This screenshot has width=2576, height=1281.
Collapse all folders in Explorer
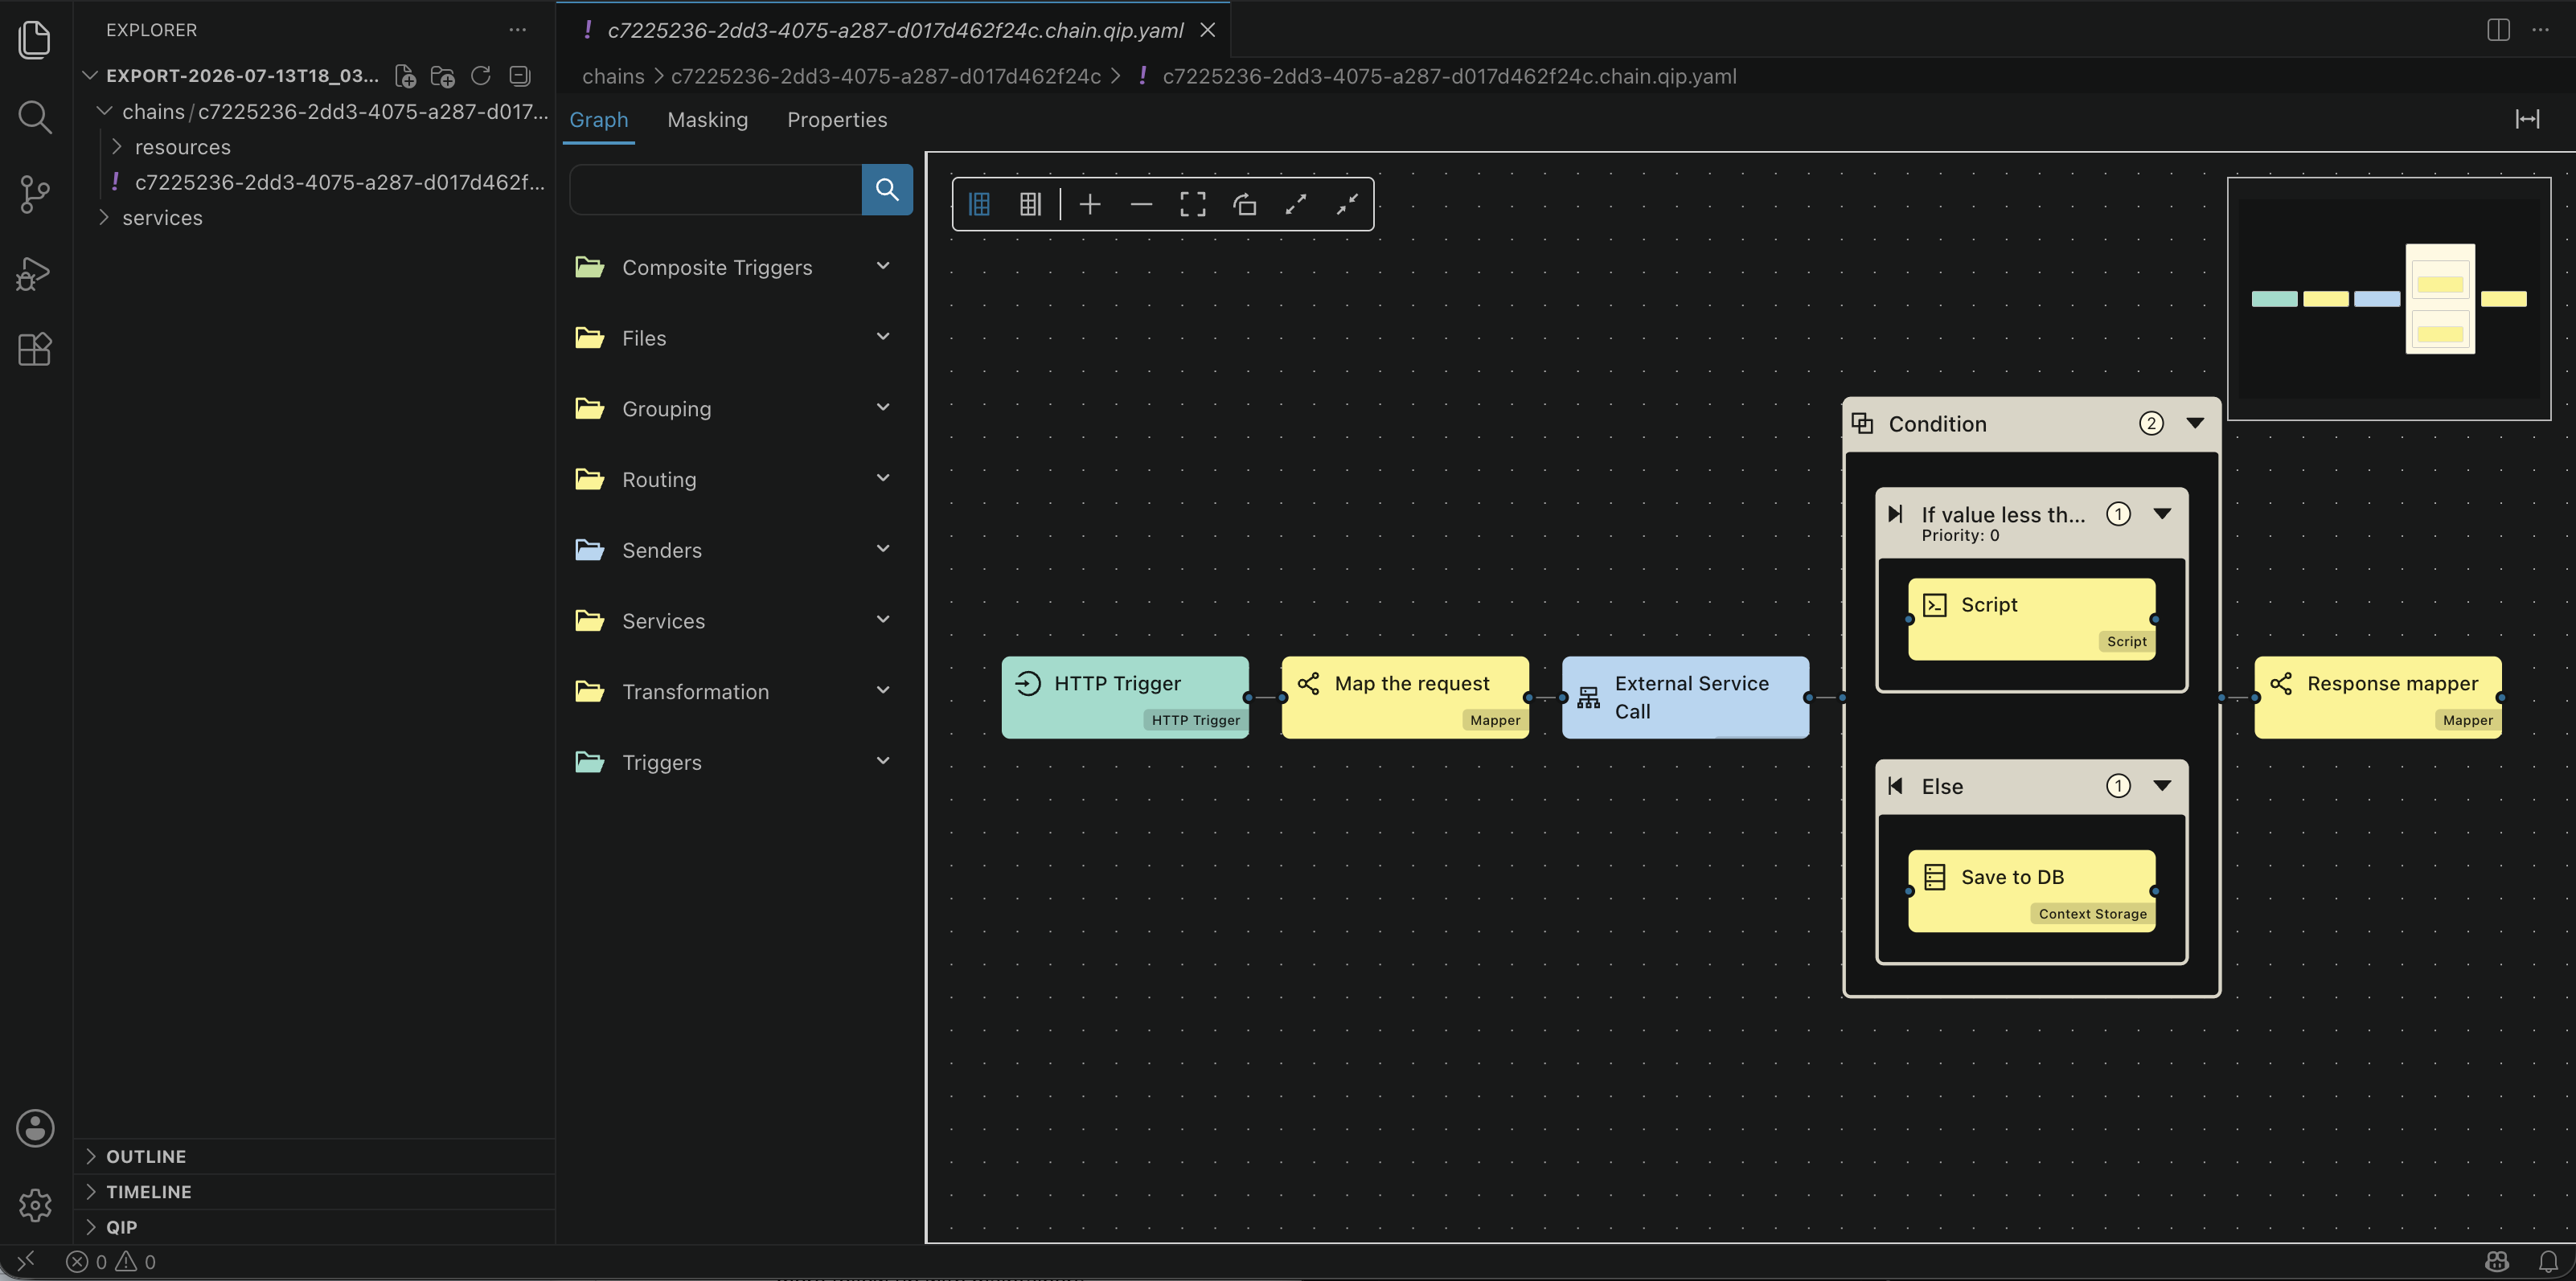(519, 76)
